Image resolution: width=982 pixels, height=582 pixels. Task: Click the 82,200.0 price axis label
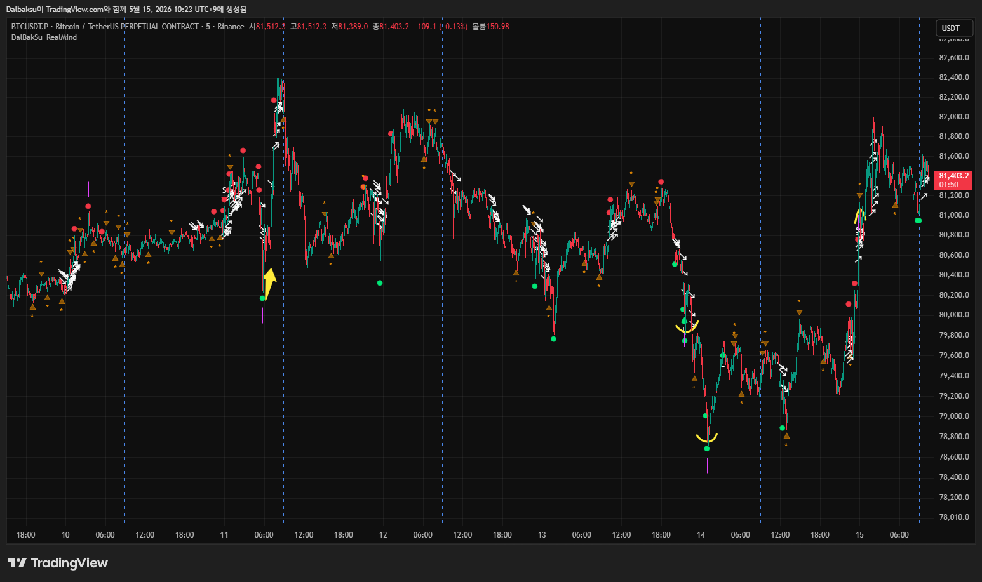954,97
